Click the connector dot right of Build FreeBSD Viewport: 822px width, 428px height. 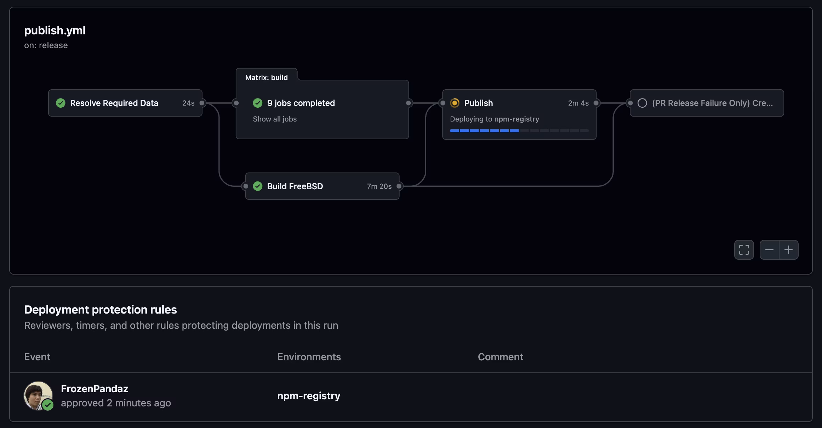point(399,186)
